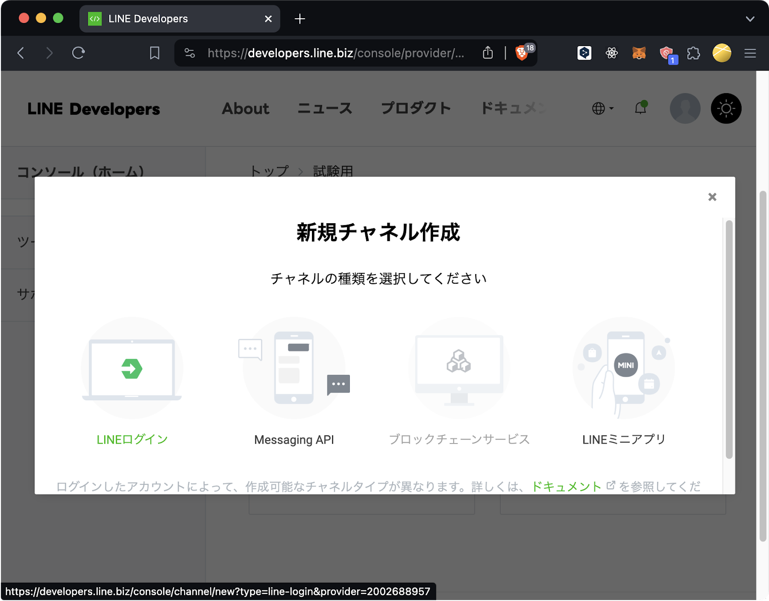Click the page's vertical scrollbar

(763, 367)
